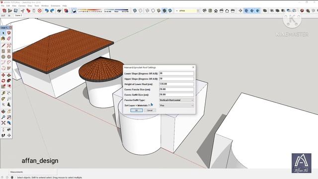
Task: Open the Fascia/Soffit Type dropdown
Action: click(x=176, y=100)
